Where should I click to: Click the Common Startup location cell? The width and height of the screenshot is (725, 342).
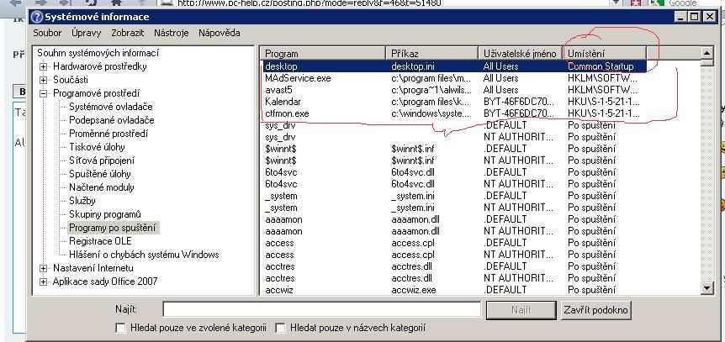click(601, 66)
